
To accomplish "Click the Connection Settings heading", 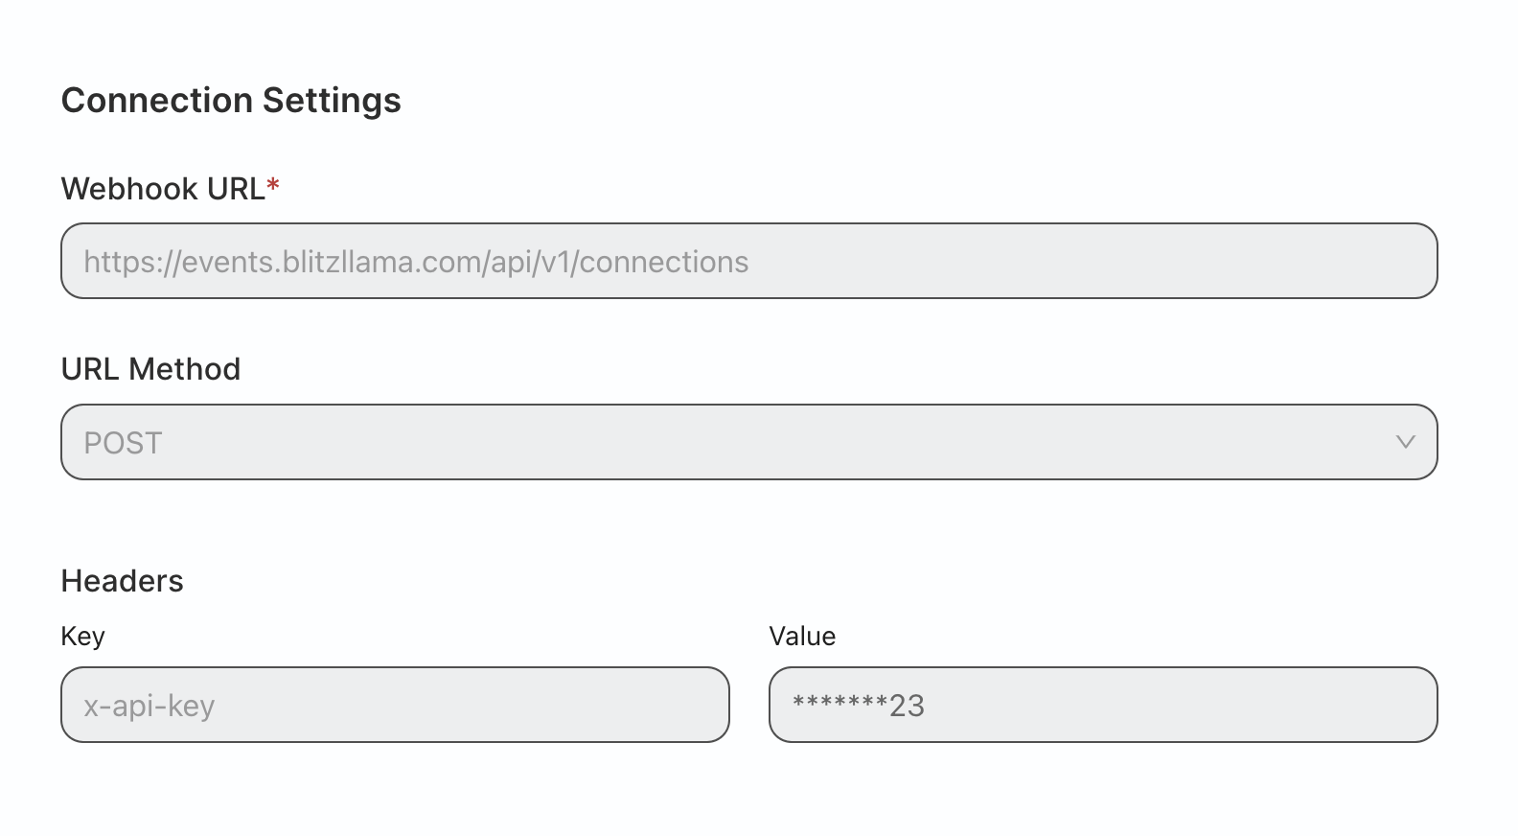I will click(231, 101).
